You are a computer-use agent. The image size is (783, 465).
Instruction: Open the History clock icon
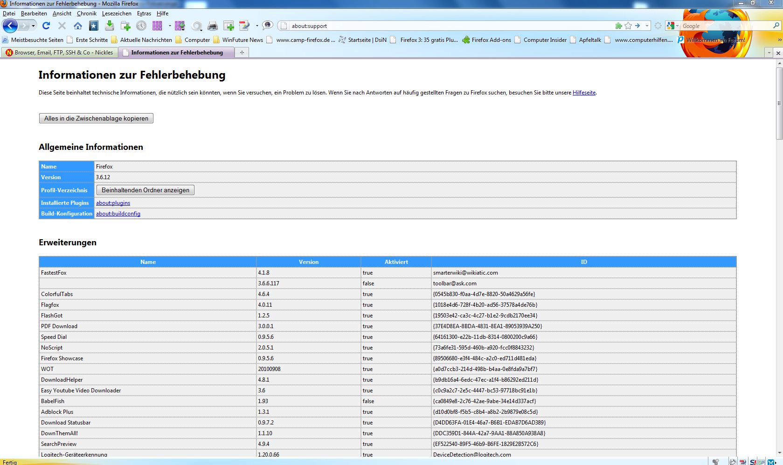141,26
